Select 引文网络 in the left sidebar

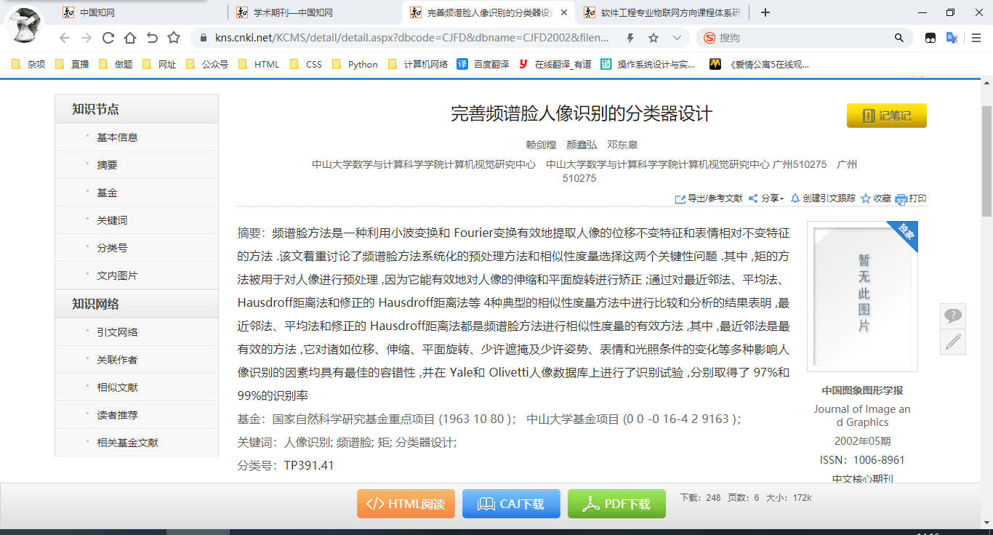tap(118, 332)
